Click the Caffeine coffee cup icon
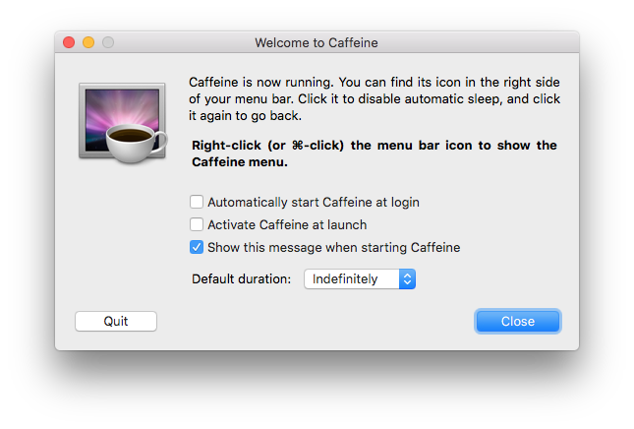 point(130,143)
